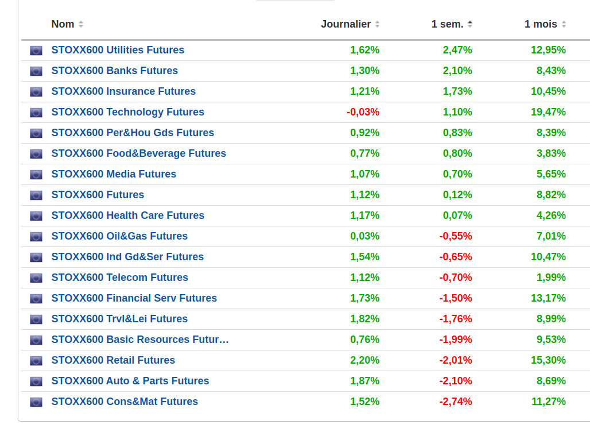This screenshot has width=590, height=428.
Task: Click the flag icon beside STOXX600 Utilities Futures
Action: point(36,51)
